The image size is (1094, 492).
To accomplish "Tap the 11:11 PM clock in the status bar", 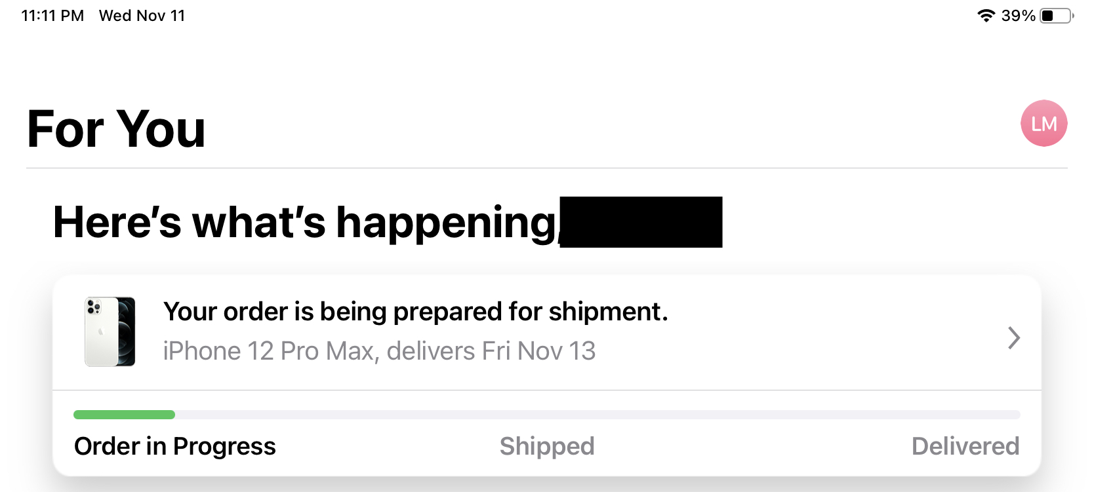I will 52,16.
